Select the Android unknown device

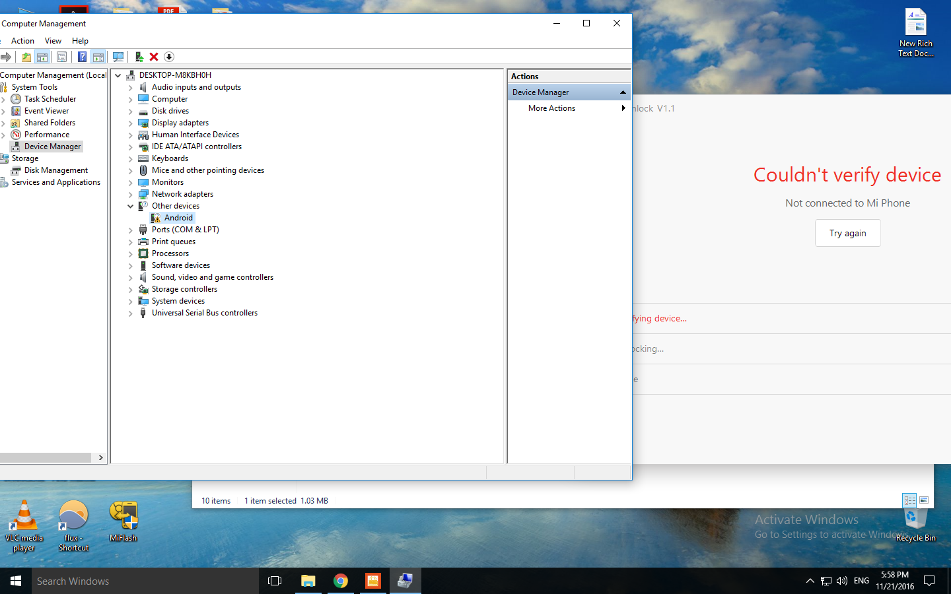[x=178, y=218]
